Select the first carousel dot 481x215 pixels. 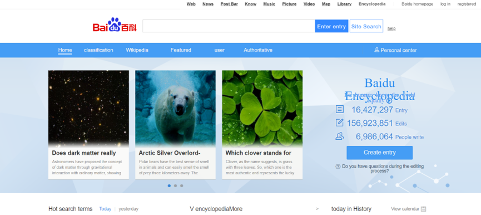pos(170,186)
